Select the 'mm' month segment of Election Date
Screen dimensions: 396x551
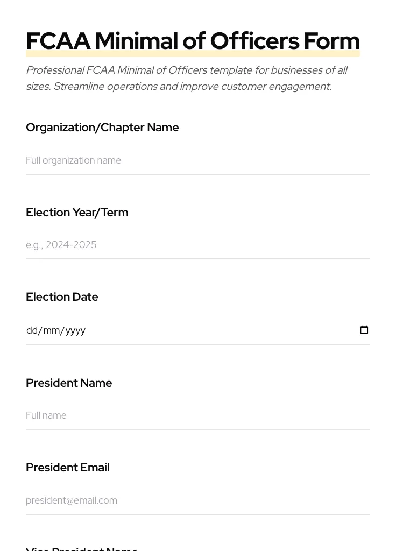pos(52,330)
